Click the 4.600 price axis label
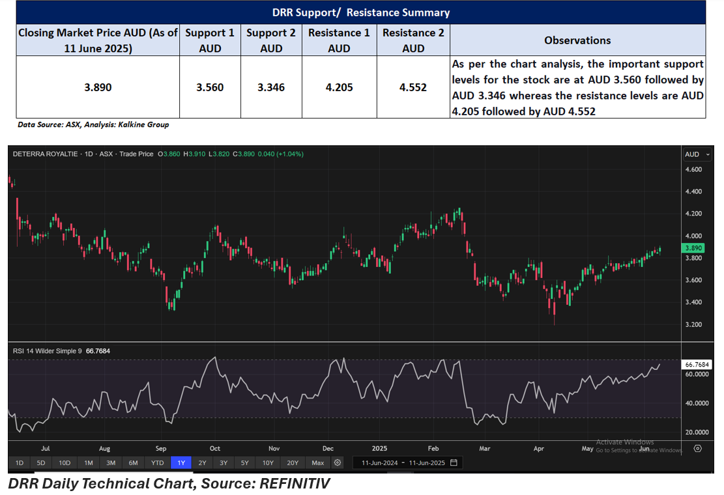 693,169
